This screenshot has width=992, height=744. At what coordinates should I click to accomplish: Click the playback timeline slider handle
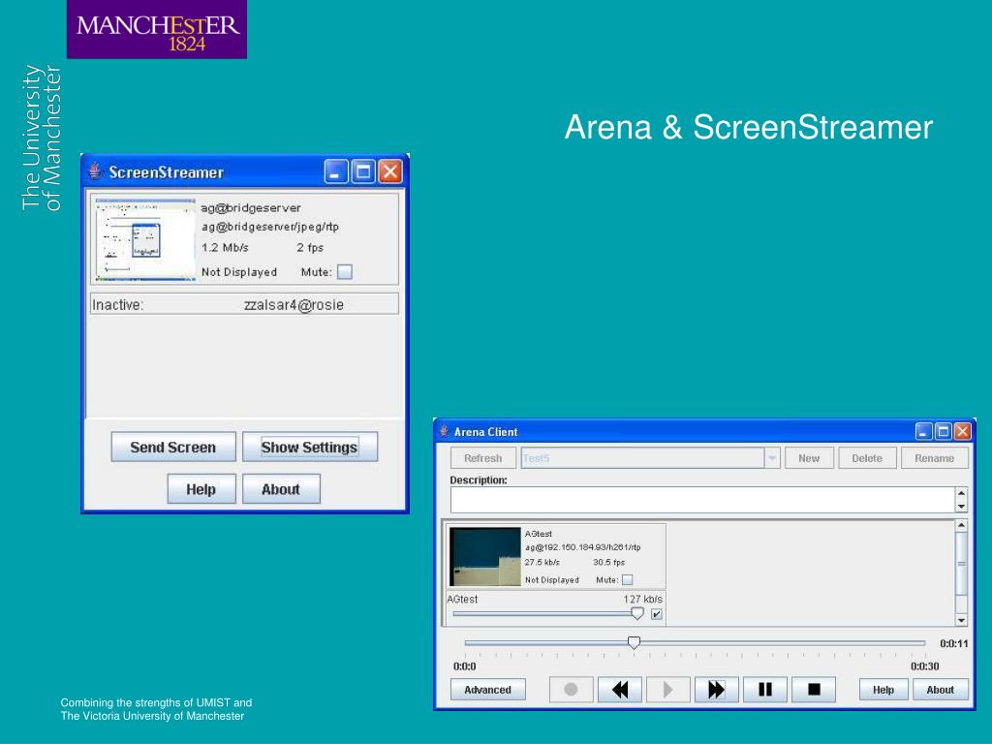(634, 643)
